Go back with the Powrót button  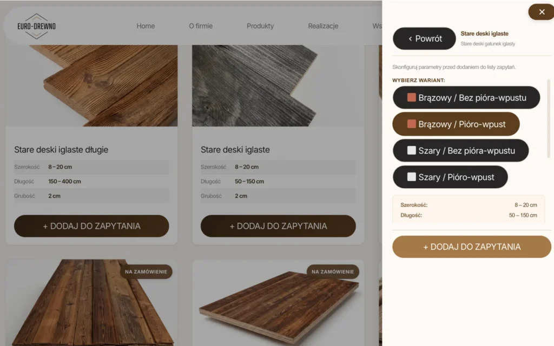click(424, 38)
